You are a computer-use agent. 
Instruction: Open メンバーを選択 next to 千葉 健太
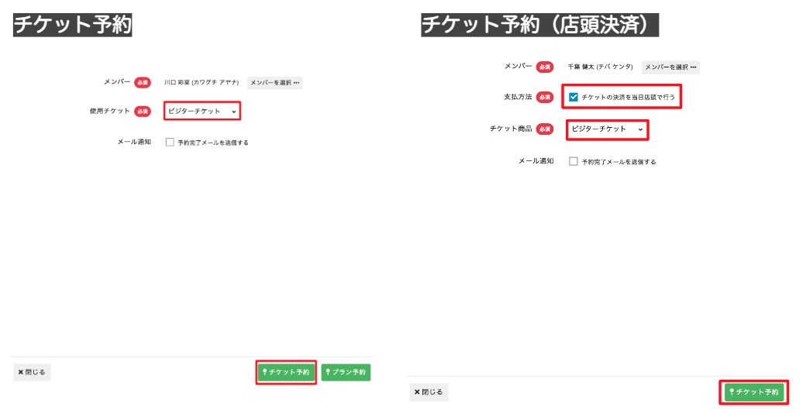click(670, 67)
